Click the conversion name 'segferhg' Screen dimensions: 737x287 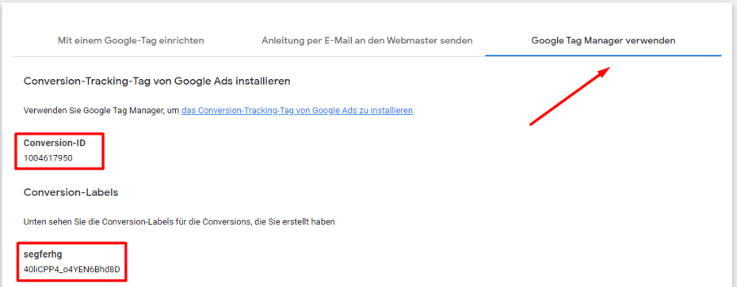43,255
